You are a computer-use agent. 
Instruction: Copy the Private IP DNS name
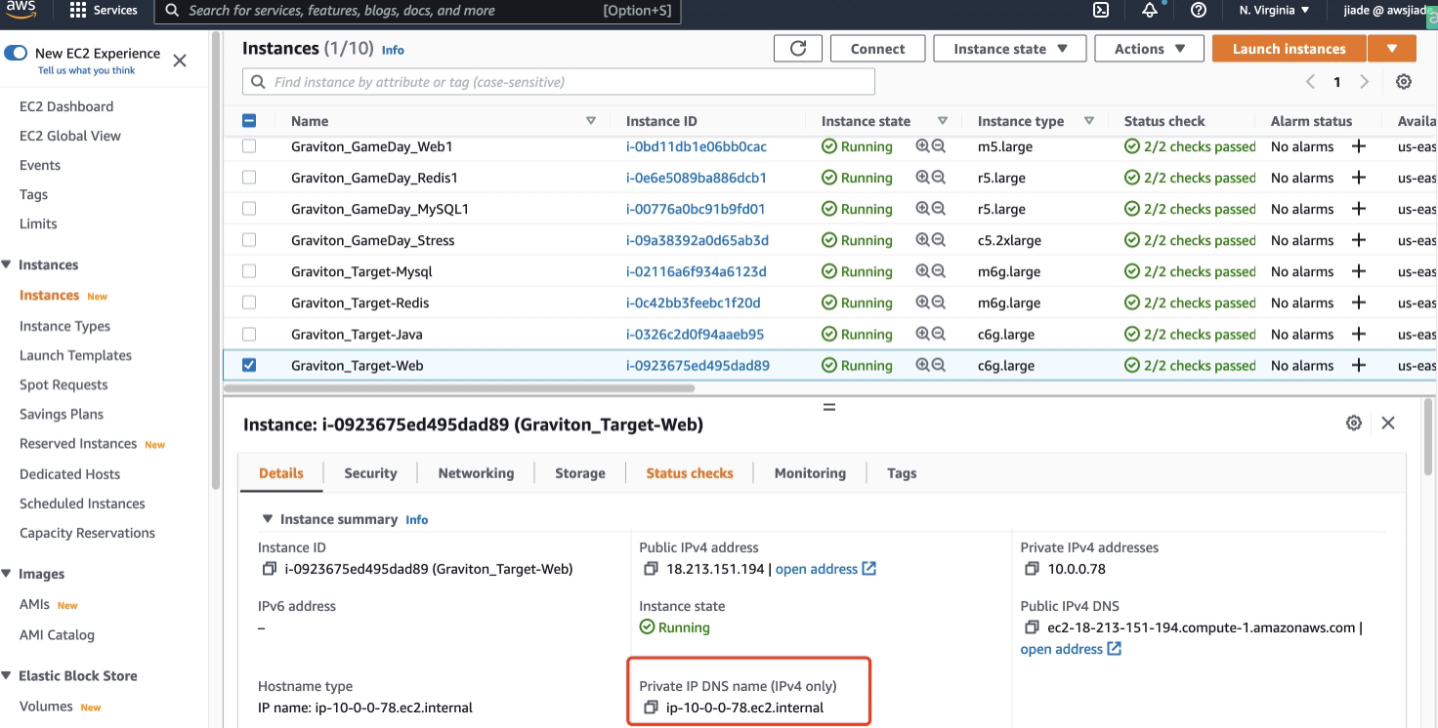[x=652, y=708]
